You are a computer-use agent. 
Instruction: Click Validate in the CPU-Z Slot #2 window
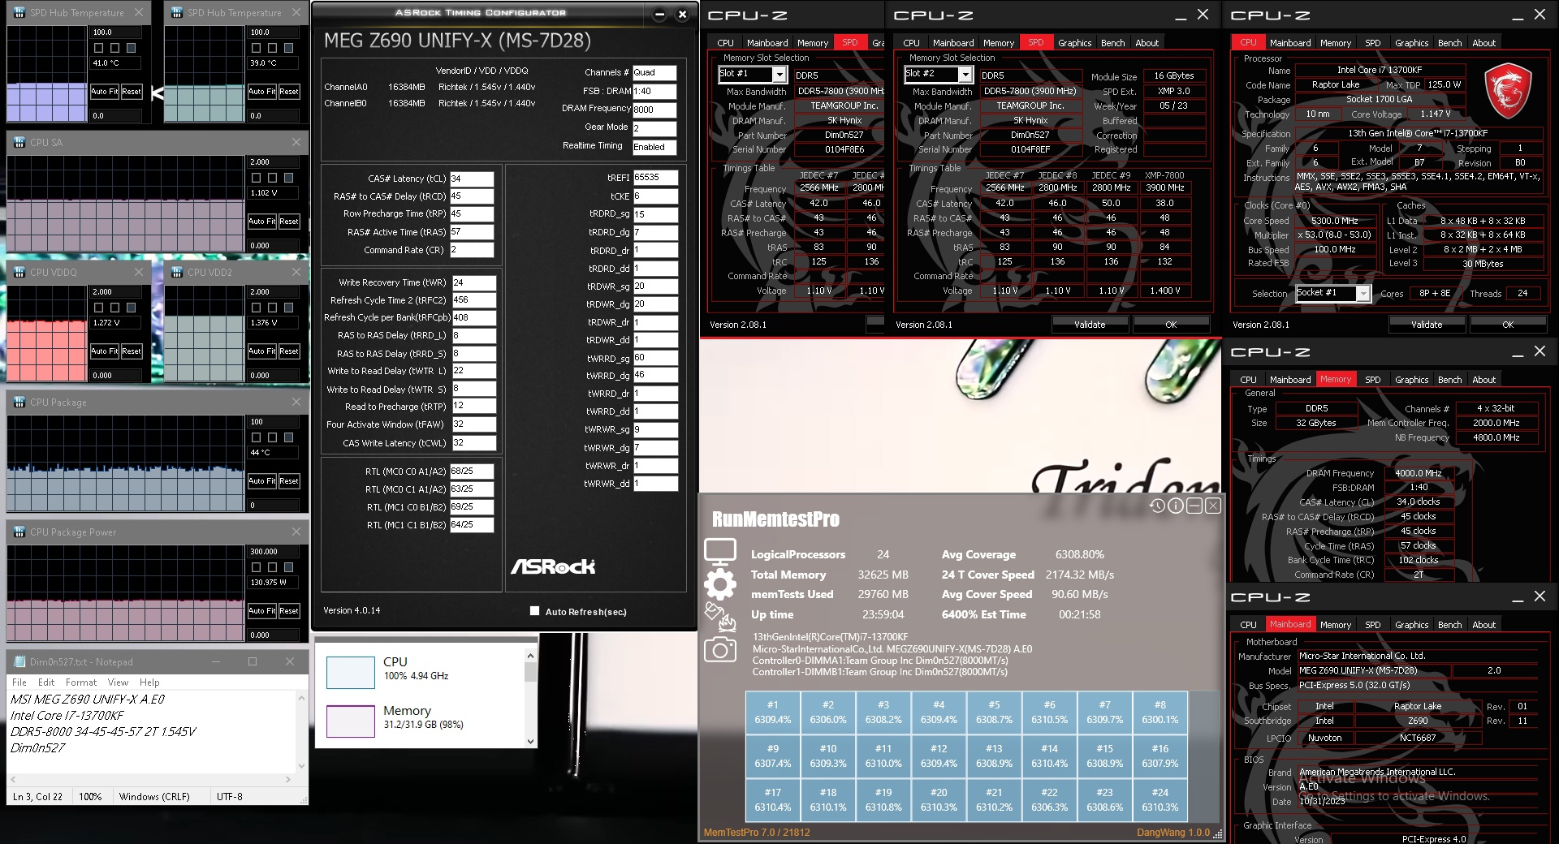[1090, 325]
